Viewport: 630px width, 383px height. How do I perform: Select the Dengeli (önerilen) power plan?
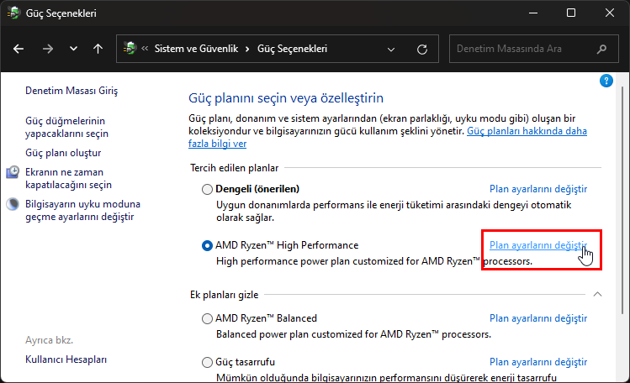(x=207, y=189)
